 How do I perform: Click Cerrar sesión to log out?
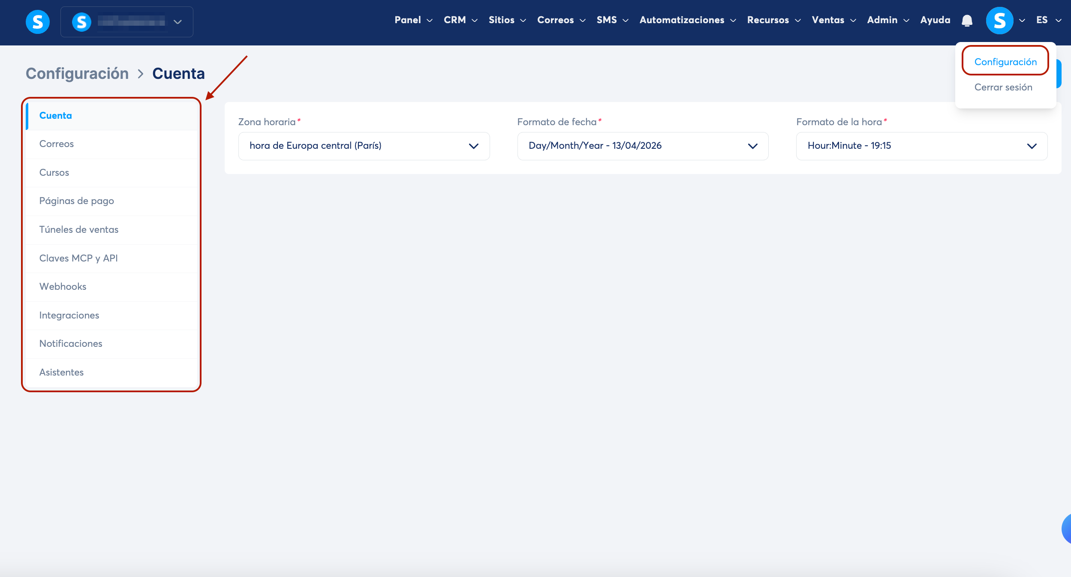tap(1003, 87)
